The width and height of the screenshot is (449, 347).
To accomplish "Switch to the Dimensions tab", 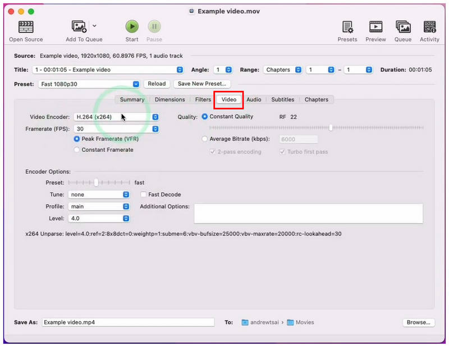I will [170, 100].
